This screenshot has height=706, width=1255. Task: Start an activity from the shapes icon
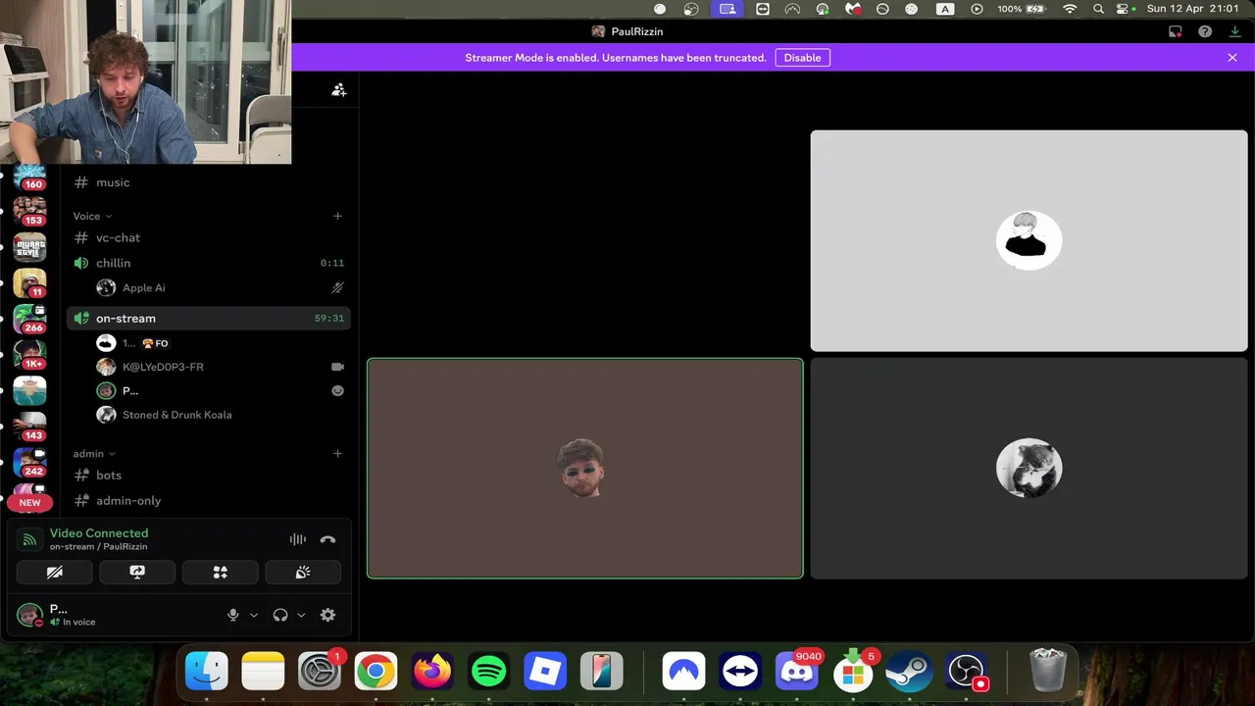tap(221, 572)
